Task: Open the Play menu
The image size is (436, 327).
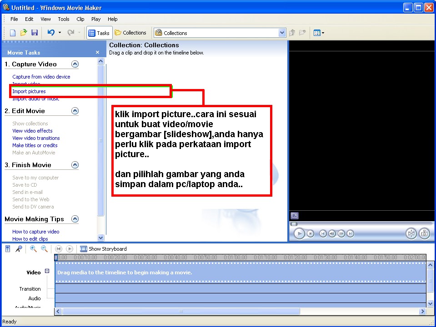Action: (x=96, y=19)
